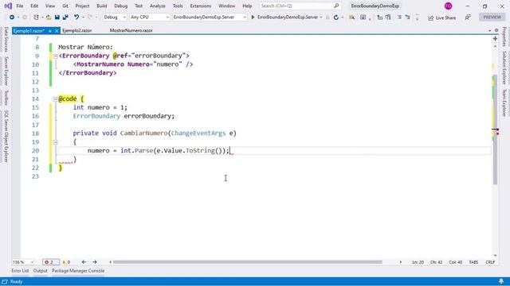Open the Debug menu
Screen dimensions: 510x286
point(120,6)
